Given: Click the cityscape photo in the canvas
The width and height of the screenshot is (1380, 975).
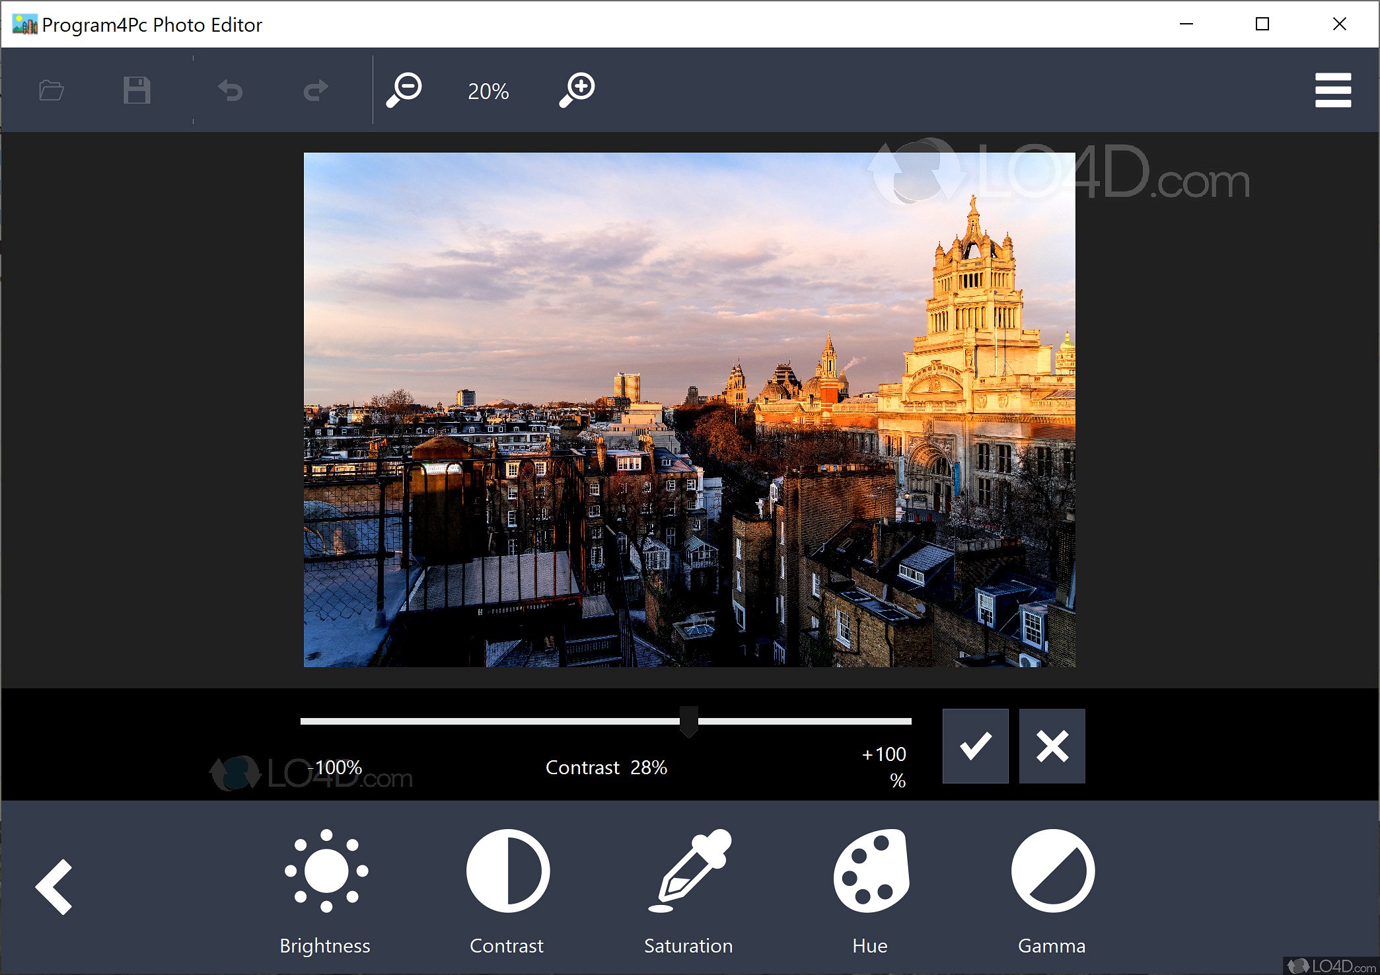Looking at the screenshot, I should [689, 410].
